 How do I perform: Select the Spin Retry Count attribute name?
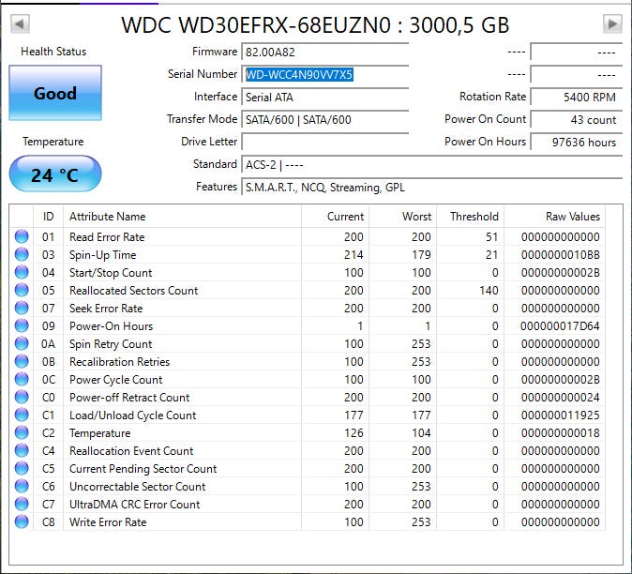point(111,344)
